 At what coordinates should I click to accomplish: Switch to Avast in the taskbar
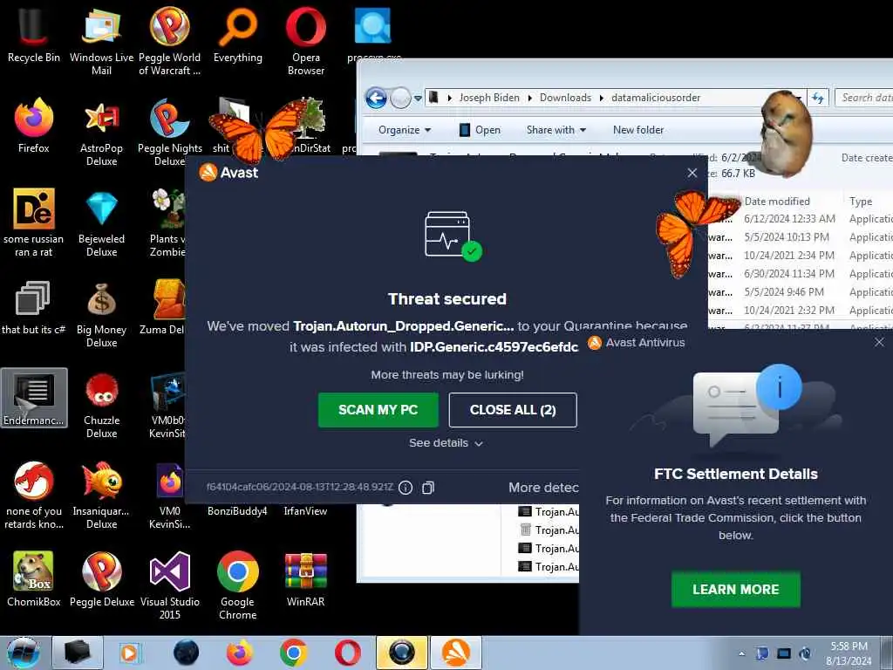(x=456, y=653)
